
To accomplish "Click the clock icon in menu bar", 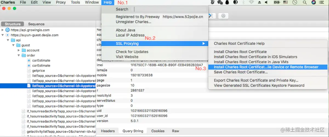I will (x=295, y=2).
